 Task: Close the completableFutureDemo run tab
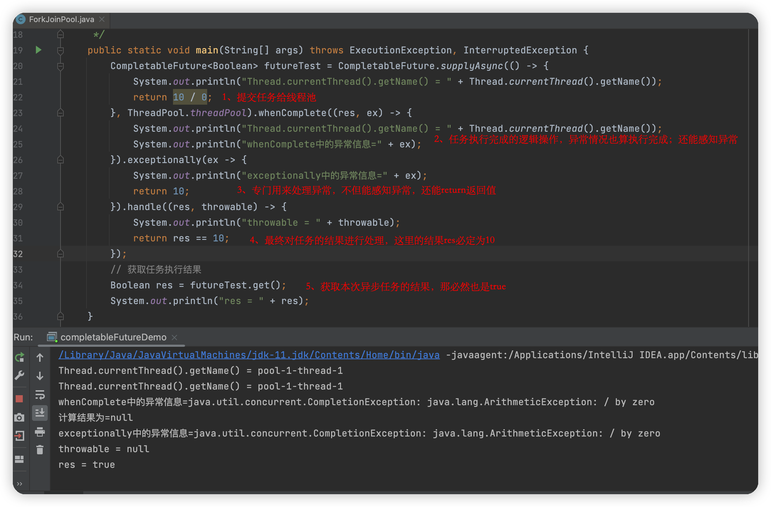pyautogui.click(x=174, y=337)
